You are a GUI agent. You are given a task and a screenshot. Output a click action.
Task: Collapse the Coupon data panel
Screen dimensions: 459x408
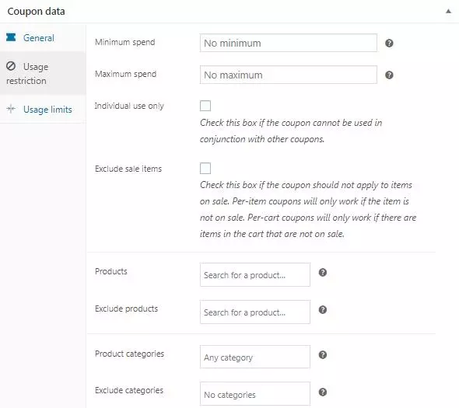(448, 11)
